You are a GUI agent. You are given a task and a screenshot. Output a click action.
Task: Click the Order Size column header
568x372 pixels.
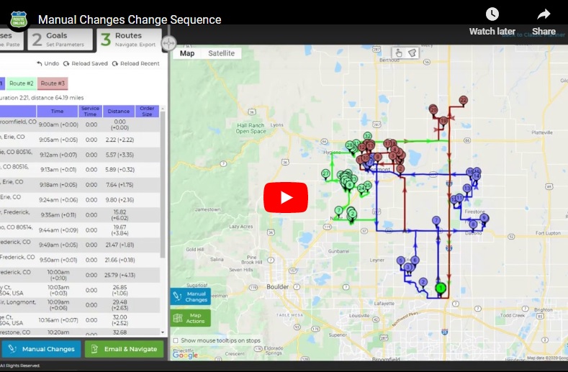(x=147, y=112)
